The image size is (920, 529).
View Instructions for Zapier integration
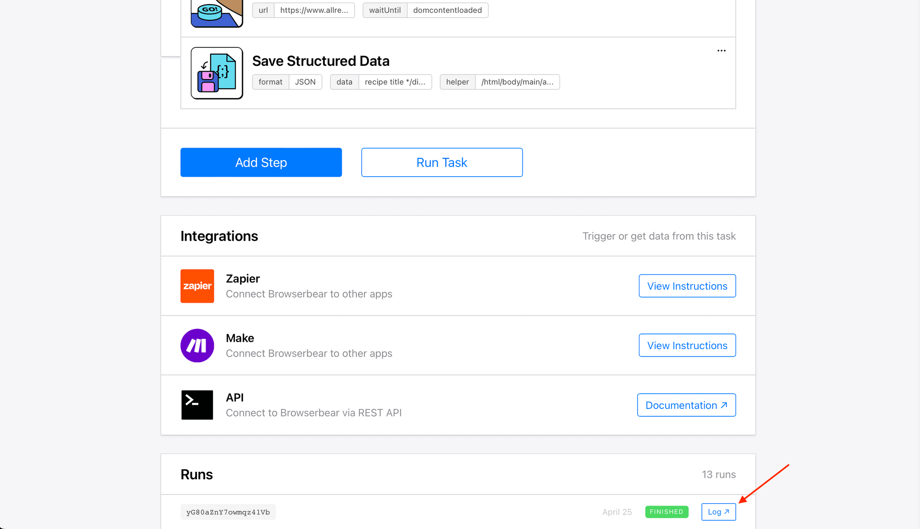(x=687, y=286)
